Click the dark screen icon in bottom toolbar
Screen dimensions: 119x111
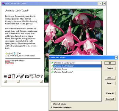click(5, 76)
